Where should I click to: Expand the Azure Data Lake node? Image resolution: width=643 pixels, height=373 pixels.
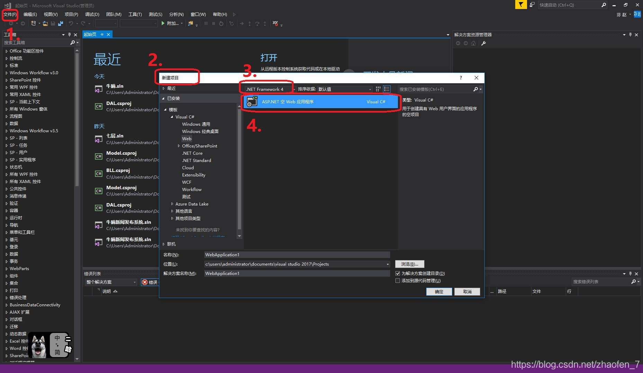pos(172,204)
